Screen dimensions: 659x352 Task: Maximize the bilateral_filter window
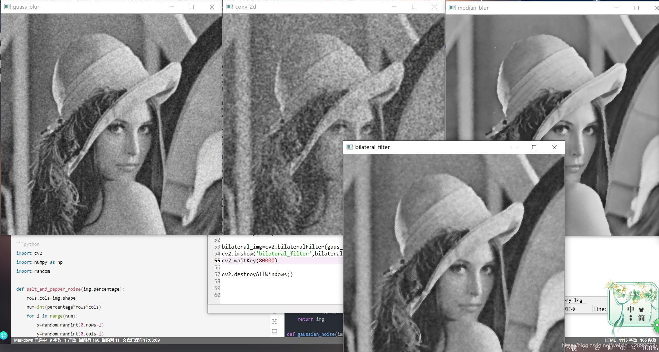coord(534,147)
